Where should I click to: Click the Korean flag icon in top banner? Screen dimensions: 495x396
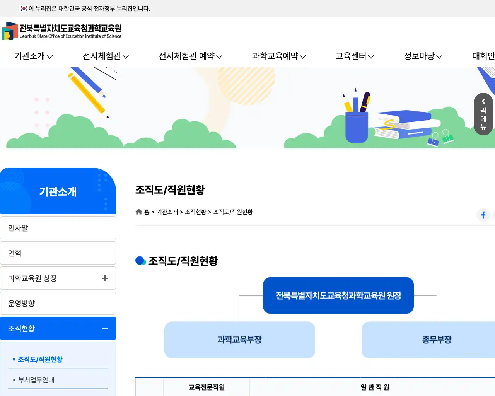click(x=23, y=8)
